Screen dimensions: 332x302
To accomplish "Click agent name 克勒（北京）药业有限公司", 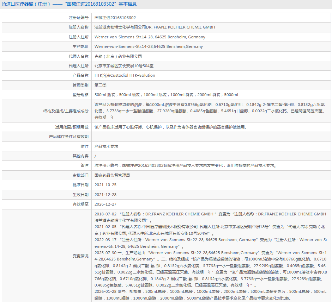I will click(118, 56).
